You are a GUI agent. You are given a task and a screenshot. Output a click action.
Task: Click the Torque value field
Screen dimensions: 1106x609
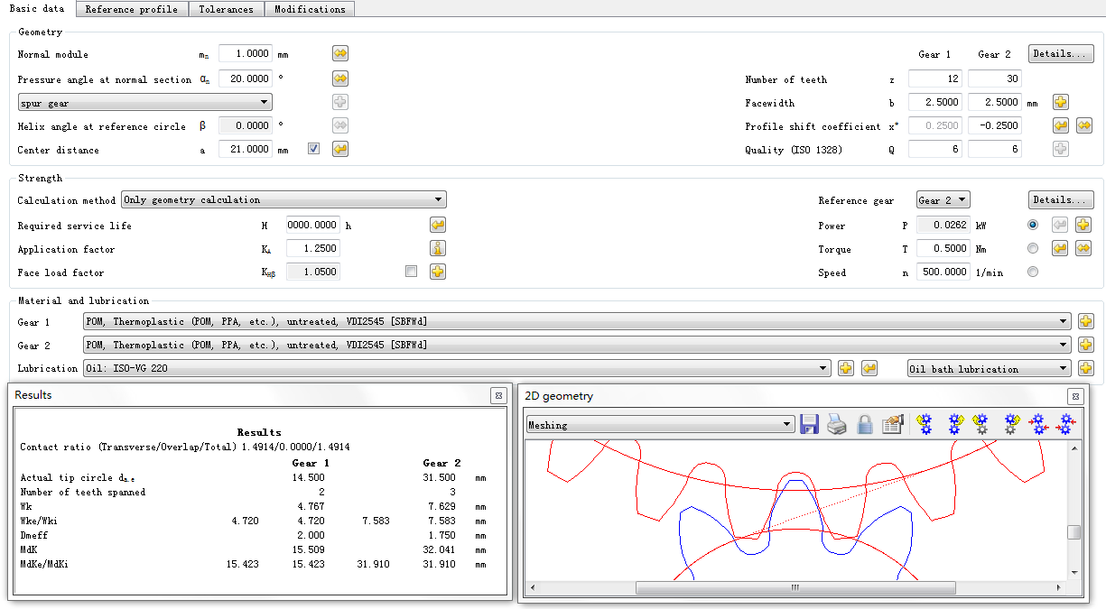pyautogui.click(x=943, y=248)
